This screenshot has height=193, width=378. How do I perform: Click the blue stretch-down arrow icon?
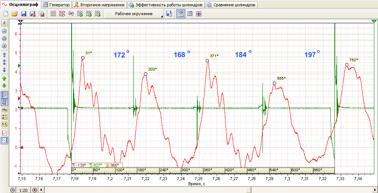pyautogui.click(x=4, y=70)
